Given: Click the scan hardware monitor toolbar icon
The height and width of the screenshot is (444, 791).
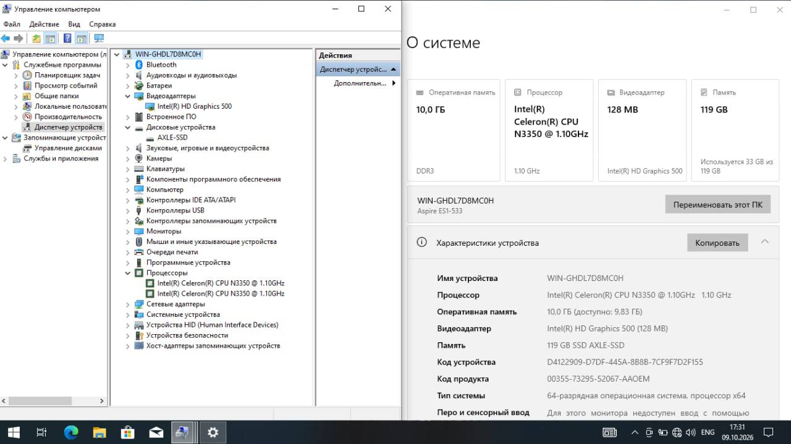Looking at the screenshot, I should tap(99, 38).
